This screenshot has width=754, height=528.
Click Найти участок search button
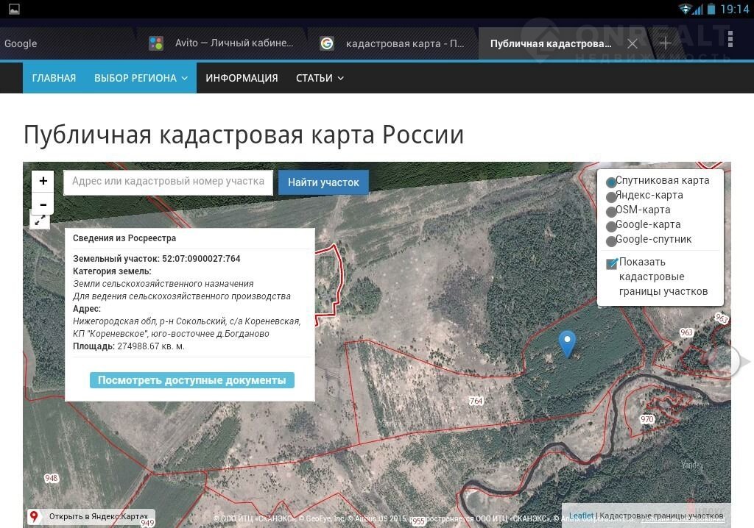point(323,182)
